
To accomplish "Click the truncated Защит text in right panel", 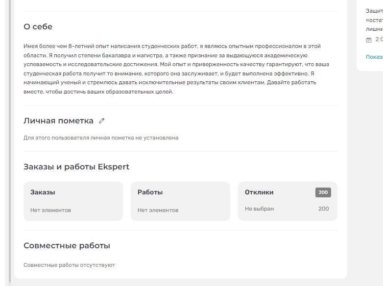I will pos(374,11).
